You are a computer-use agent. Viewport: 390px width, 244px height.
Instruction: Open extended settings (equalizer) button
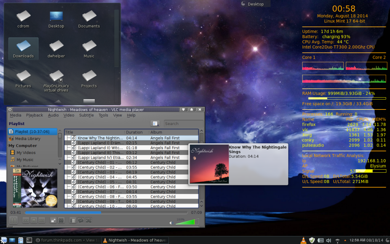(61, 220)
